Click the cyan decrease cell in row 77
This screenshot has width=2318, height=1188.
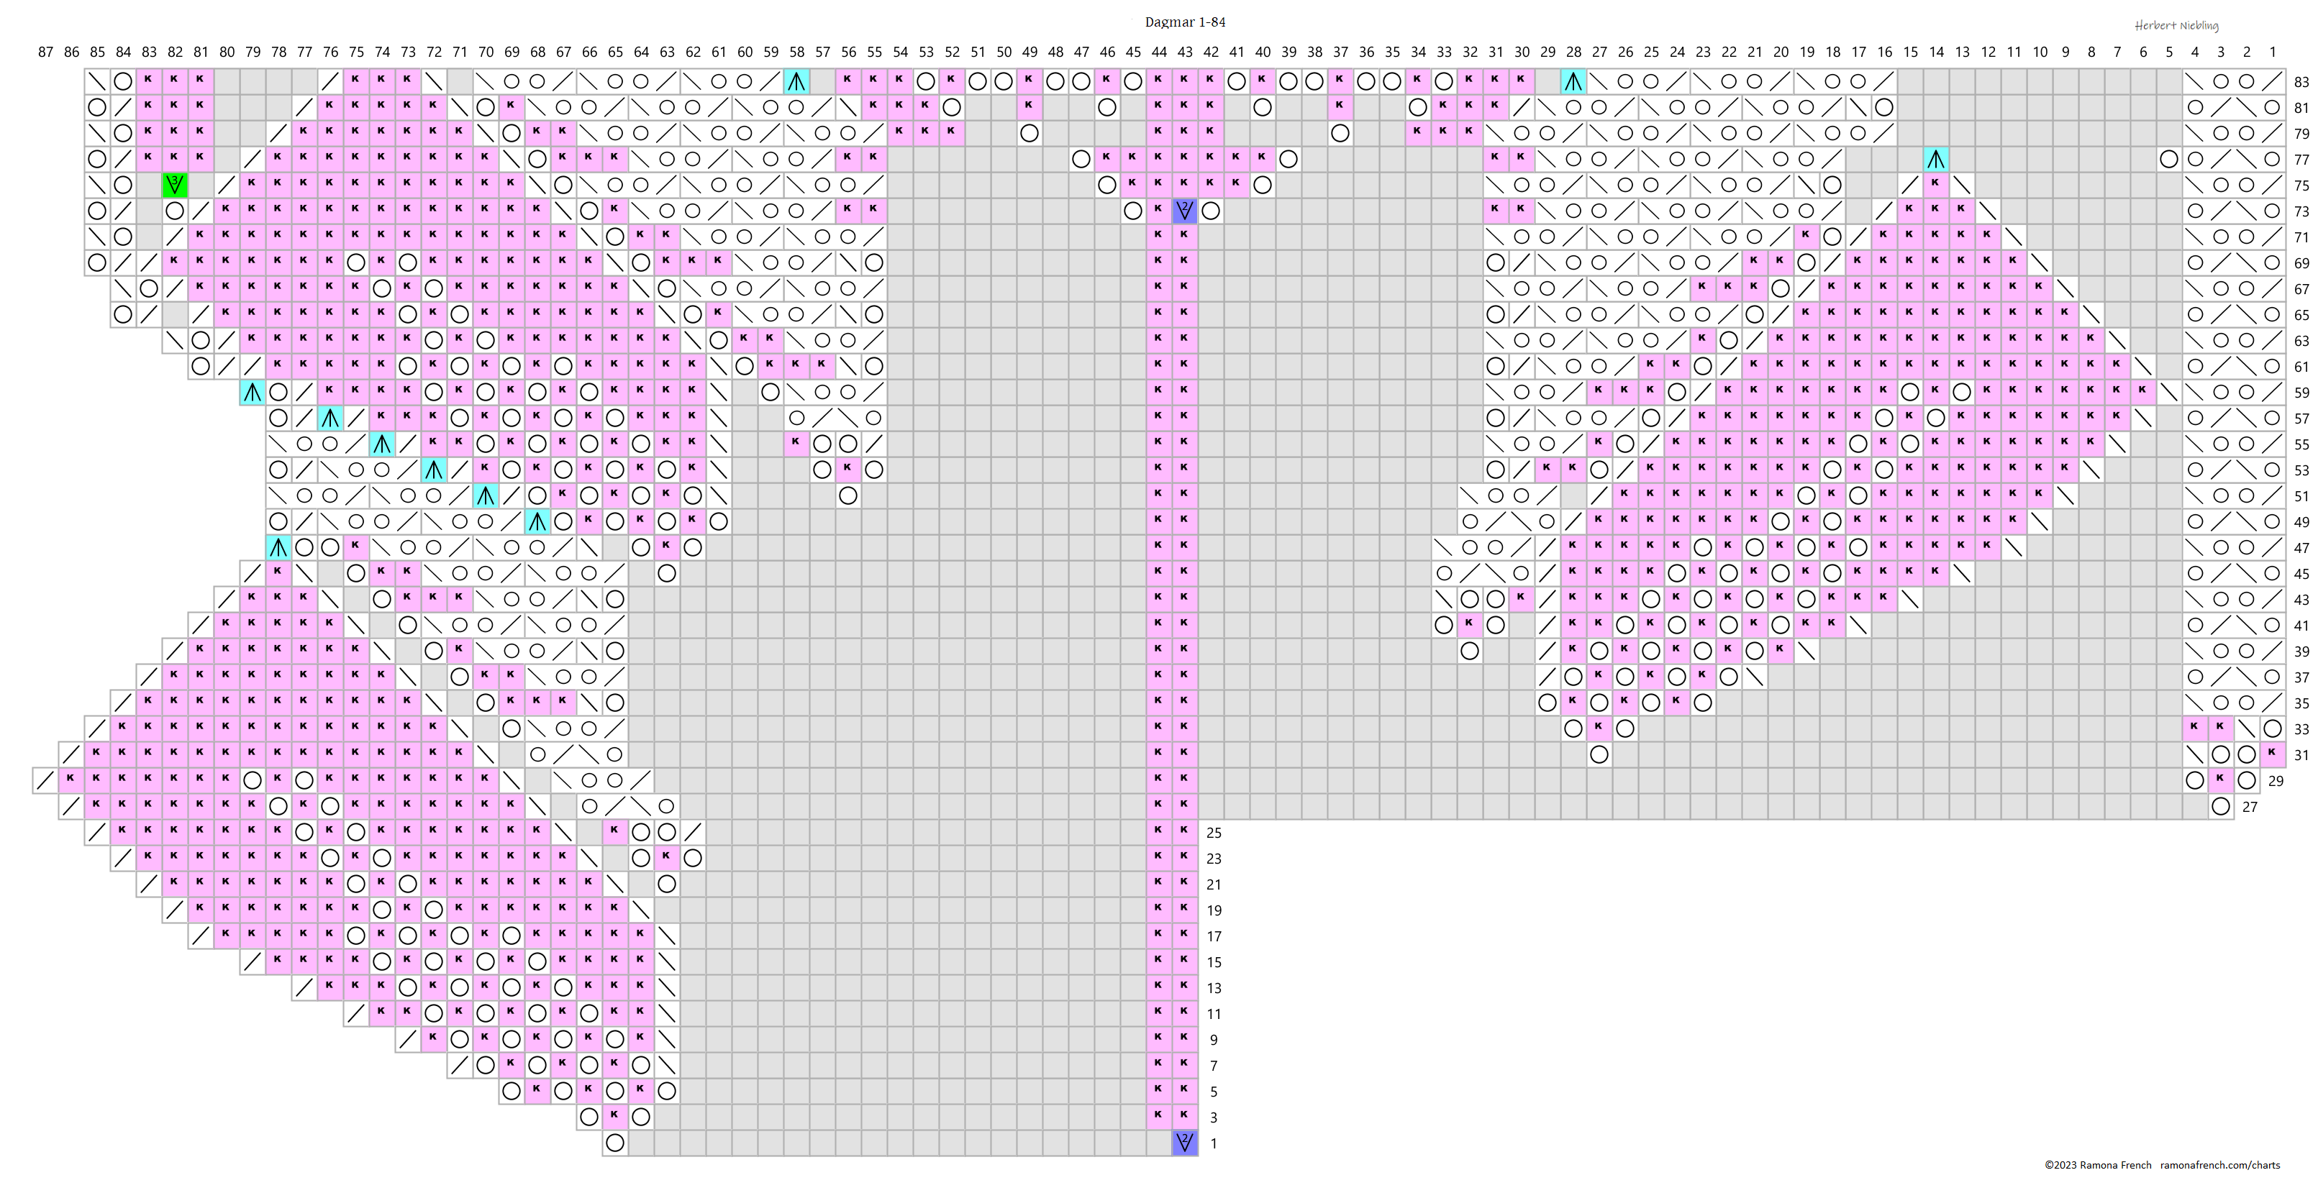click(1935, 160)
